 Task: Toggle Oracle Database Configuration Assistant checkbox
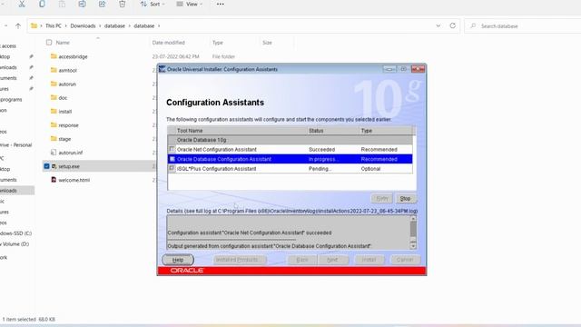(x=172, y=159)
